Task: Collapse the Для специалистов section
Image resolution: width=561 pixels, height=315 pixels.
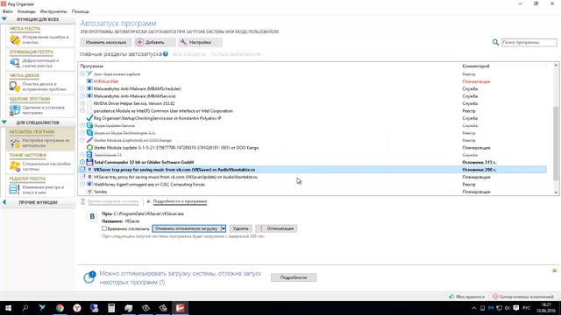Action: point(4,122)
